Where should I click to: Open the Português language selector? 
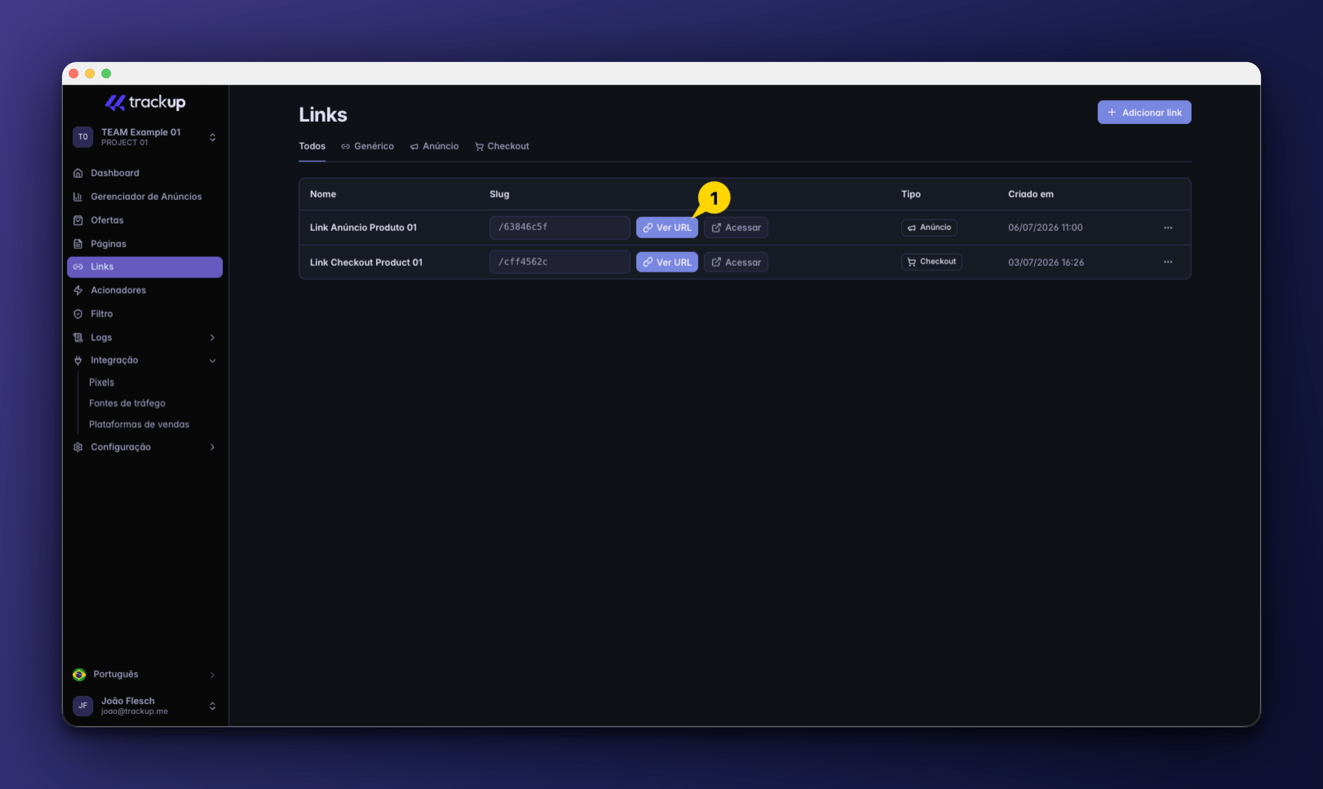[145, 674]
